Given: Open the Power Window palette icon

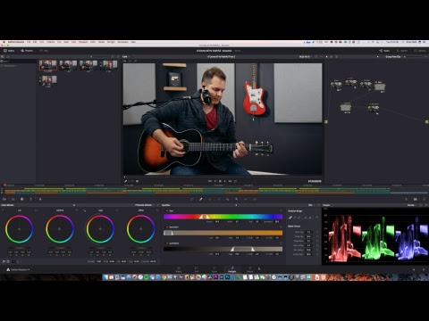Looking at the screenshot, I should 210,199.
